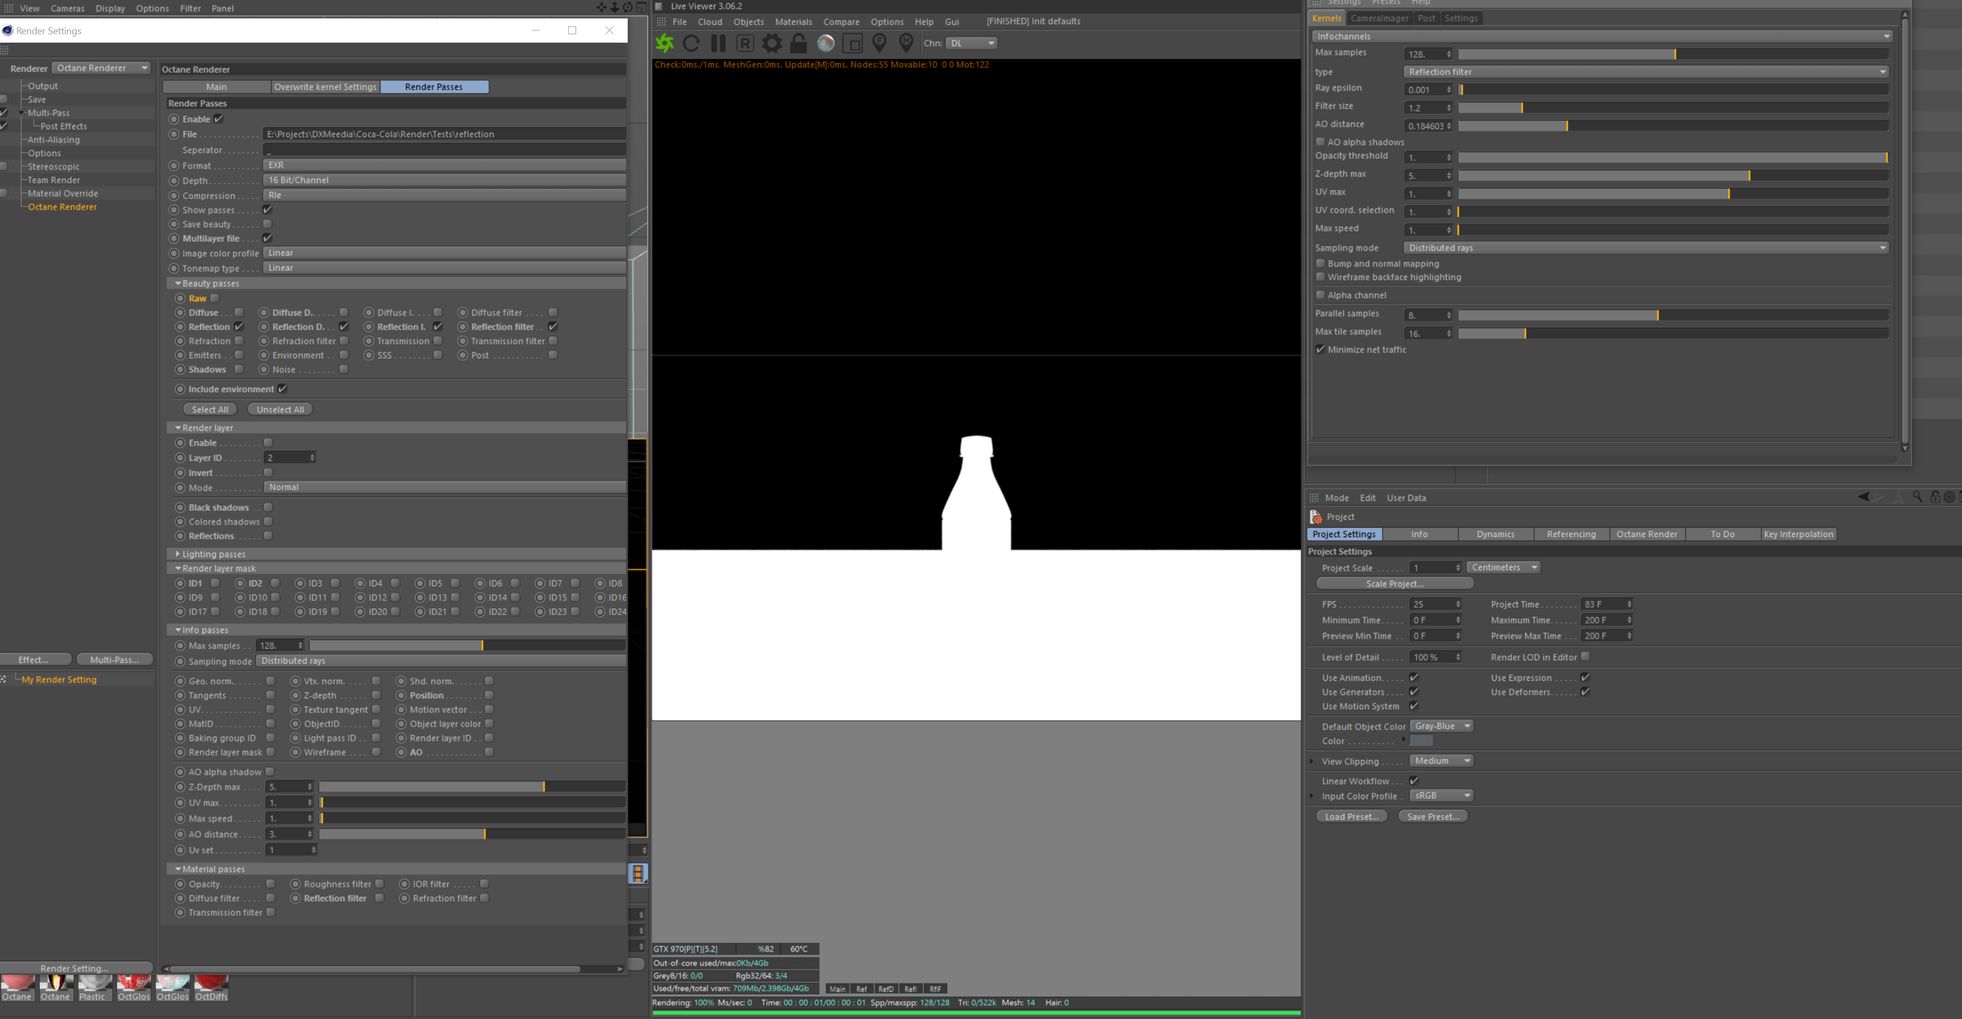Select the focus picker F pin icon
The height and width of the screenshot is (1019, 1962).
[x=879, y=44]
